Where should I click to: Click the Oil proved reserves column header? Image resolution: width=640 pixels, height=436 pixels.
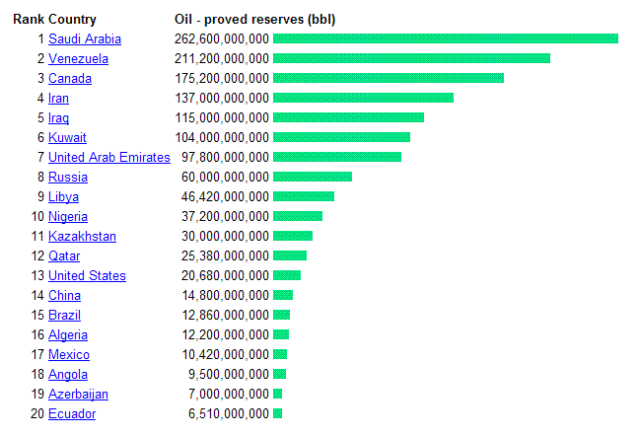[x=254, y=20]
